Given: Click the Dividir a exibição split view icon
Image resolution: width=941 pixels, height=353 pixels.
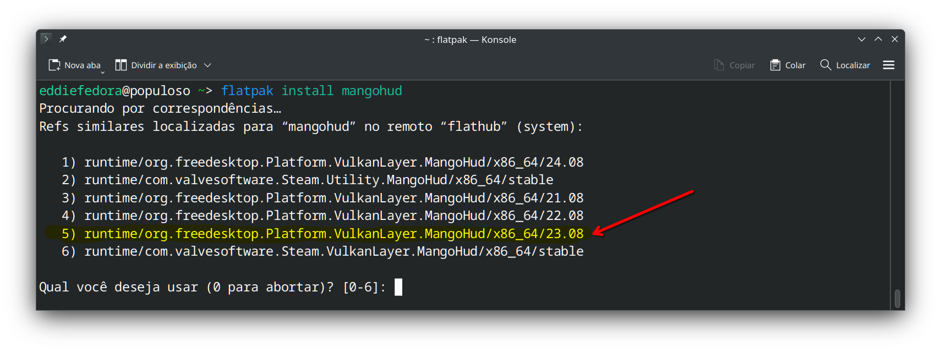Looking at the screenshot, I should (121, 65).
